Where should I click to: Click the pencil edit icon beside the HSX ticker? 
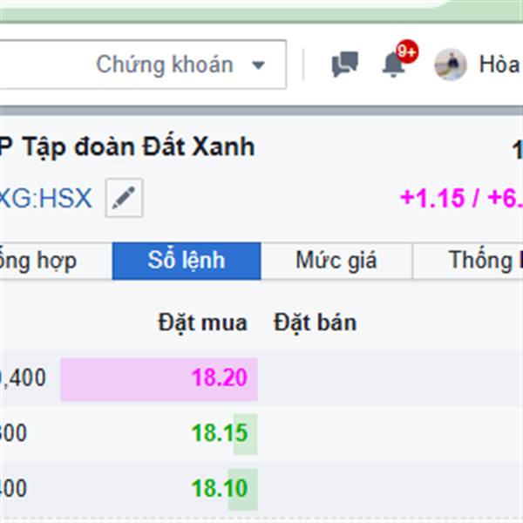(x=124, y=198)
